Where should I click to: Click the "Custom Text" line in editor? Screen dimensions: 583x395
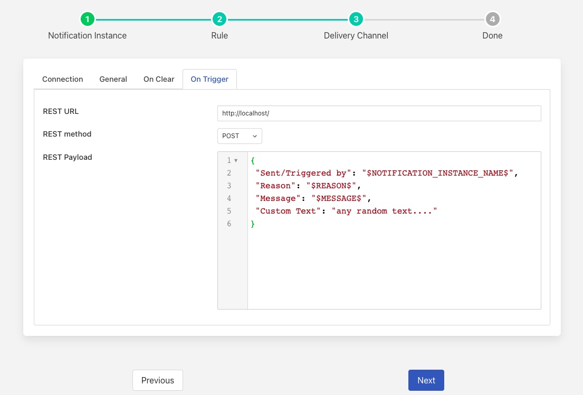pyautogui.click(x=346, y=211)
